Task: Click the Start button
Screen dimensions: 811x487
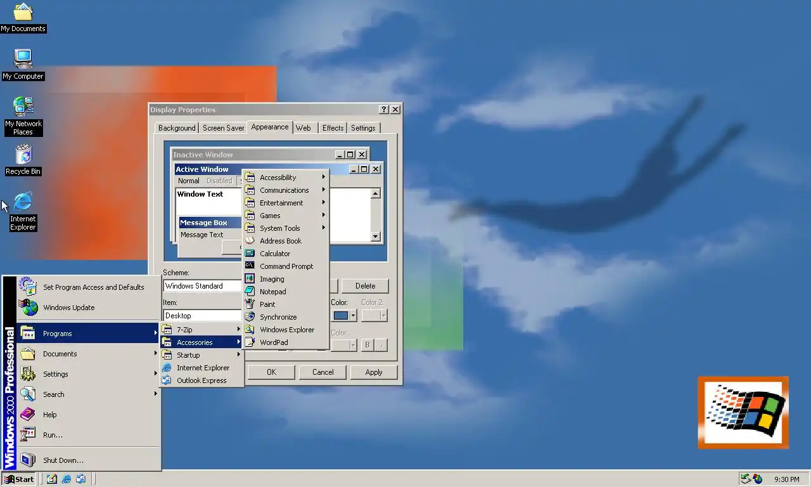Action: 19,479
